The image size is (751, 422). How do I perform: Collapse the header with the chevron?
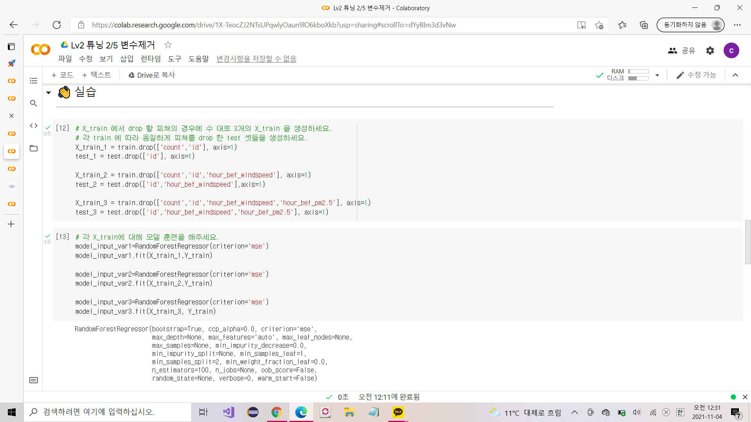(735, 75)
